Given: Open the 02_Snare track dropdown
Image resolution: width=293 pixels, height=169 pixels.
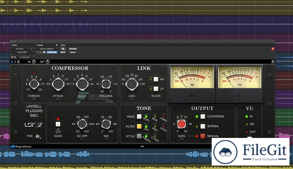Looking at the screenshot, I should point(20,49).
